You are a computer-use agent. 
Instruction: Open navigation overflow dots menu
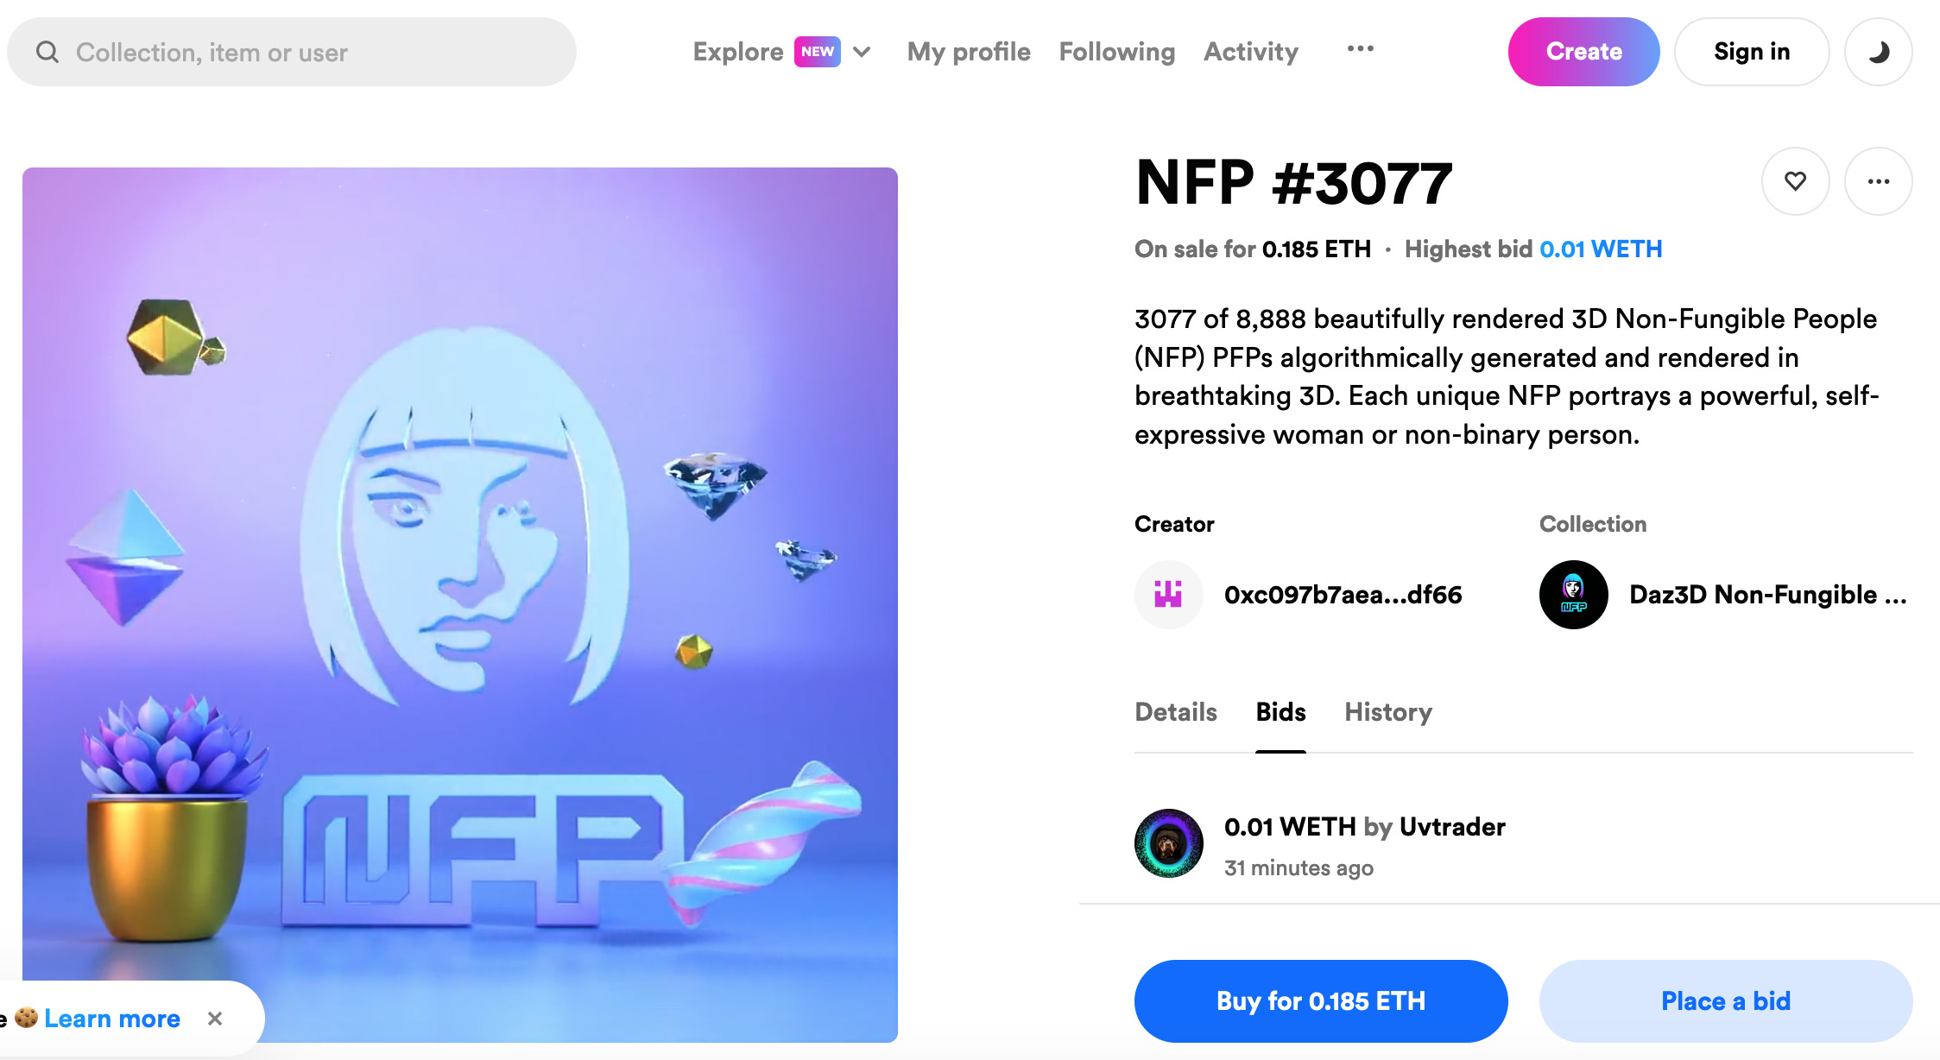click(1360, 49)
